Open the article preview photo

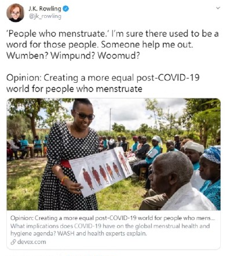114,154
